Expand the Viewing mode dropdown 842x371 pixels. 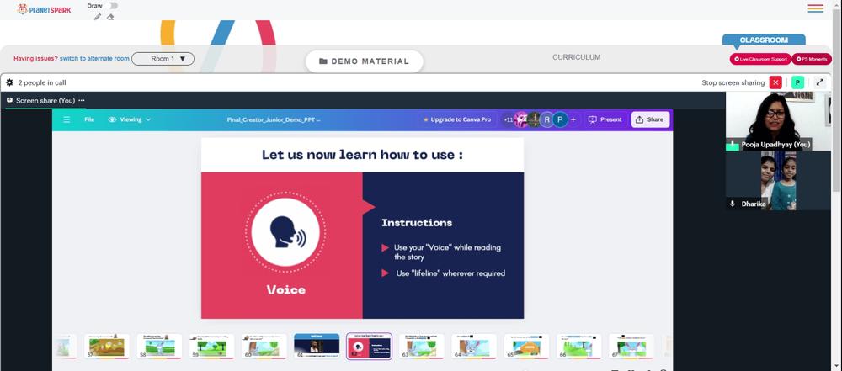pyautogui.click(x=130, y=119)
